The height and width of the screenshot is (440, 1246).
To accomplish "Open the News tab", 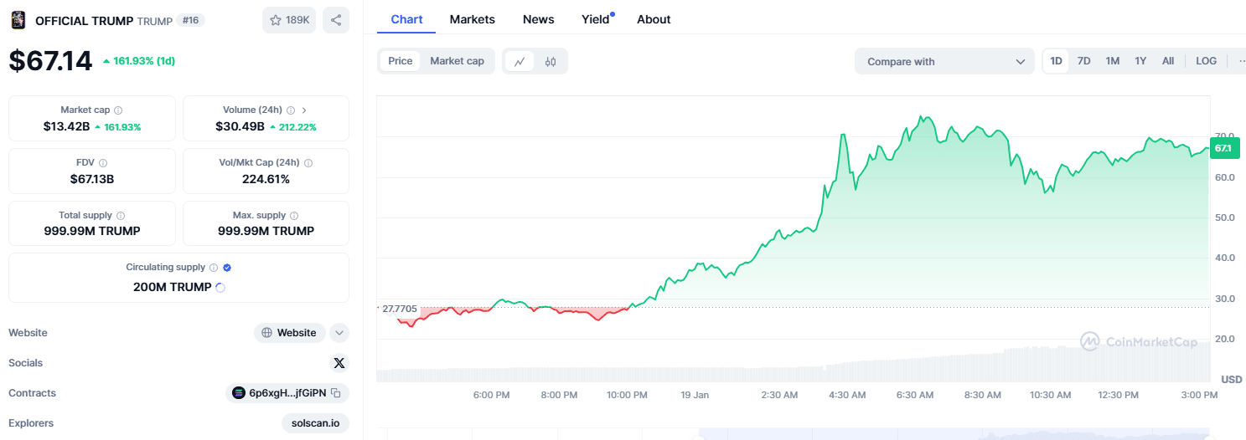I will pyautogui.click(x=539, y=19).
